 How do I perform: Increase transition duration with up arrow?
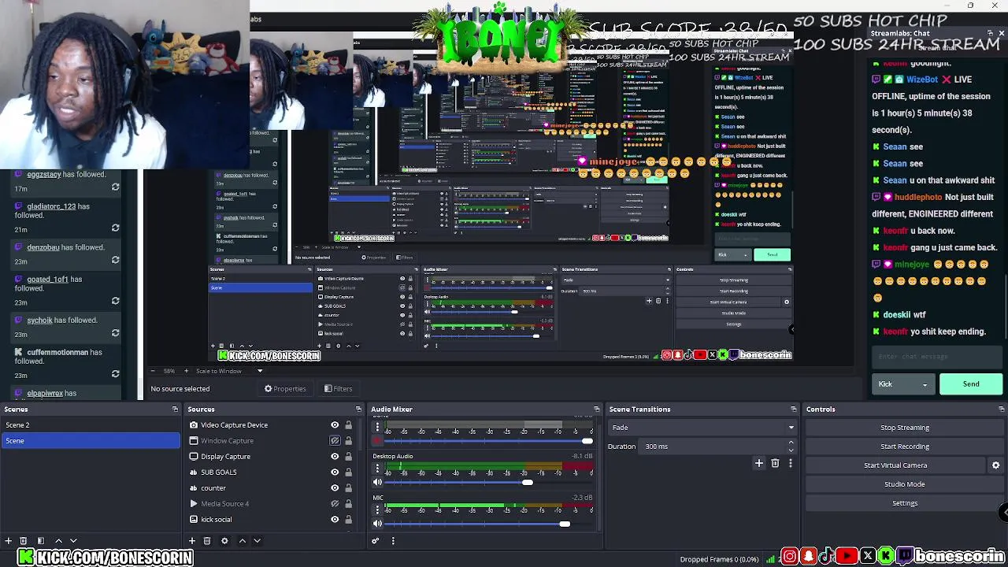(791, 443)
